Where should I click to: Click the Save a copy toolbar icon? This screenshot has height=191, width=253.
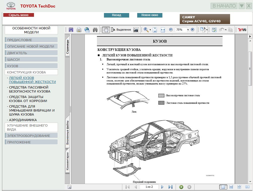71,30
